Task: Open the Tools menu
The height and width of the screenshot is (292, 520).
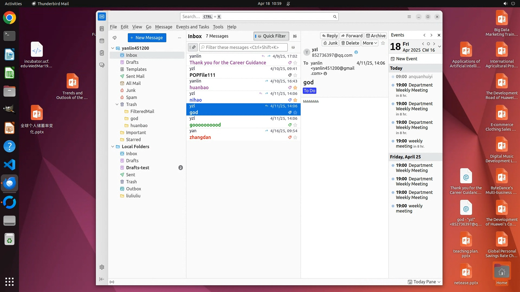Action: tap(218, 27)
